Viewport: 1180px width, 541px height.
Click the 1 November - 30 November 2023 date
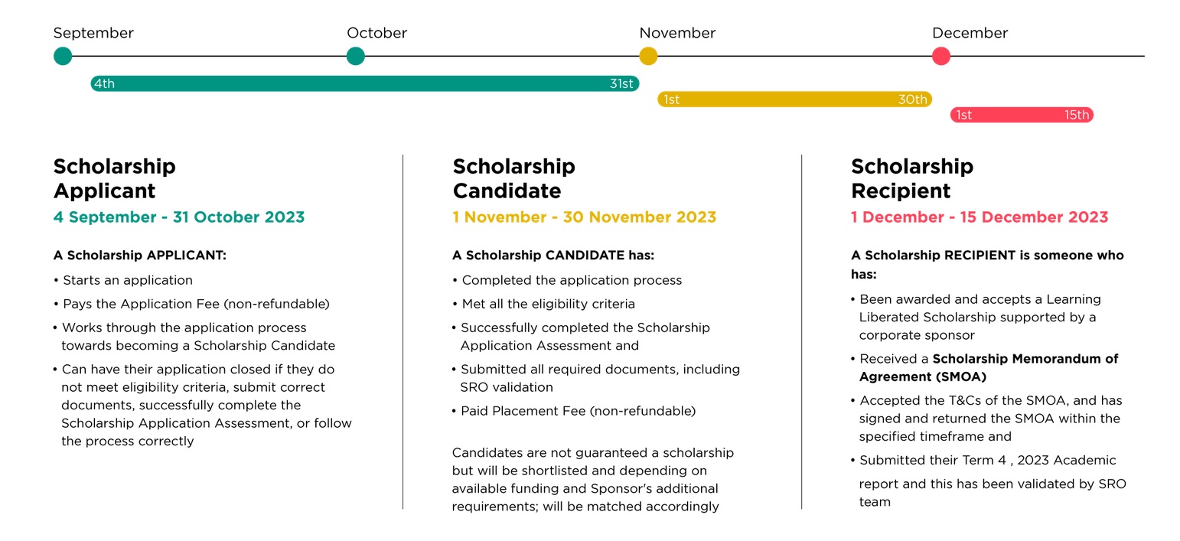coord(584,217)
